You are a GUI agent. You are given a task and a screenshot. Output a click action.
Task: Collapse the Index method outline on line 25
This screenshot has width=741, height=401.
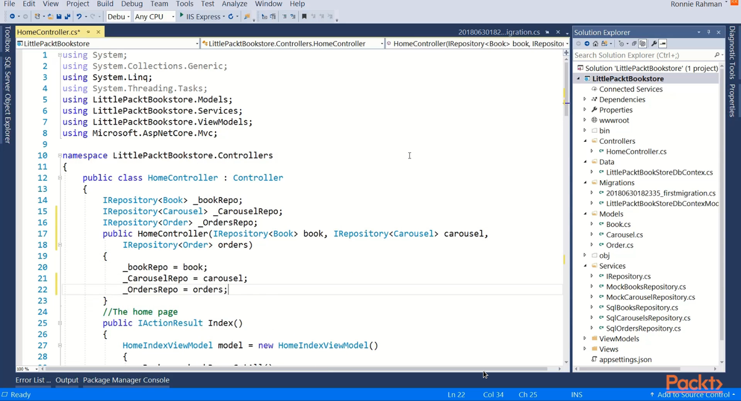[x=59, y=323]
